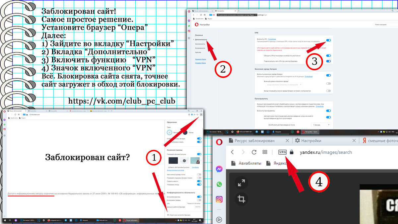Open Opera menu logo in the yandex.ru window

click(x=219, y=142)
